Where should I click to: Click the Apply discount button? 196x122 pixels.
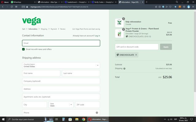click(166, 47)
